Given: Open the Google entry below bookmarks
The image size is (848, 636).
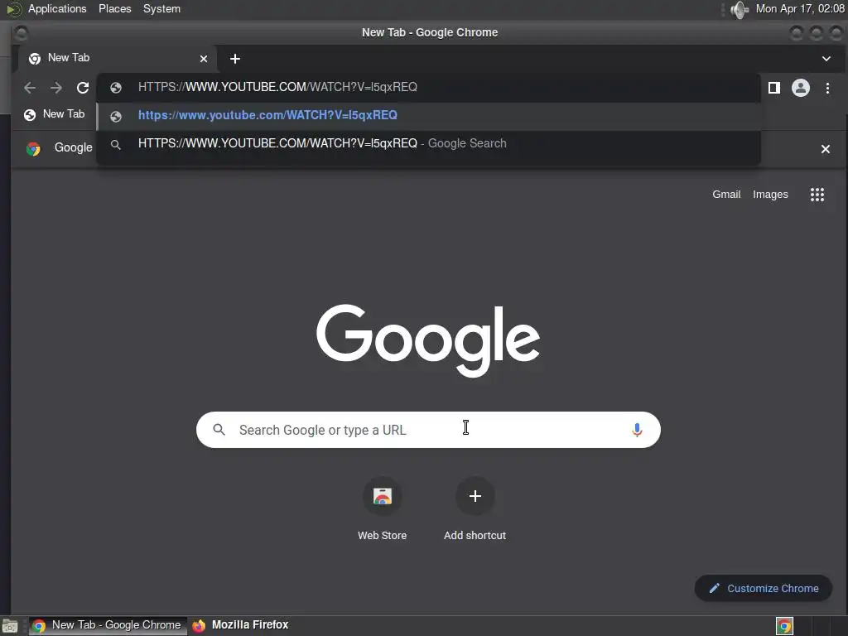Looking at the screenshot, I should point(60,147).
